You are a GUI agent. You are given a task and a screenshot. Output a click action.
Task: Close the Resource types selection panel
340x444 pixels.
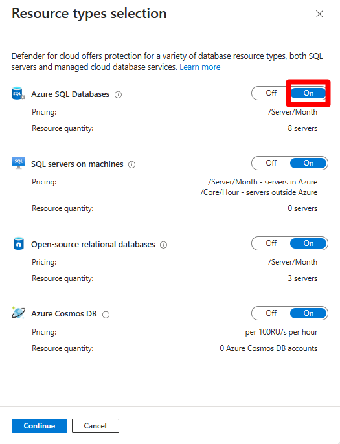(319, 14)
